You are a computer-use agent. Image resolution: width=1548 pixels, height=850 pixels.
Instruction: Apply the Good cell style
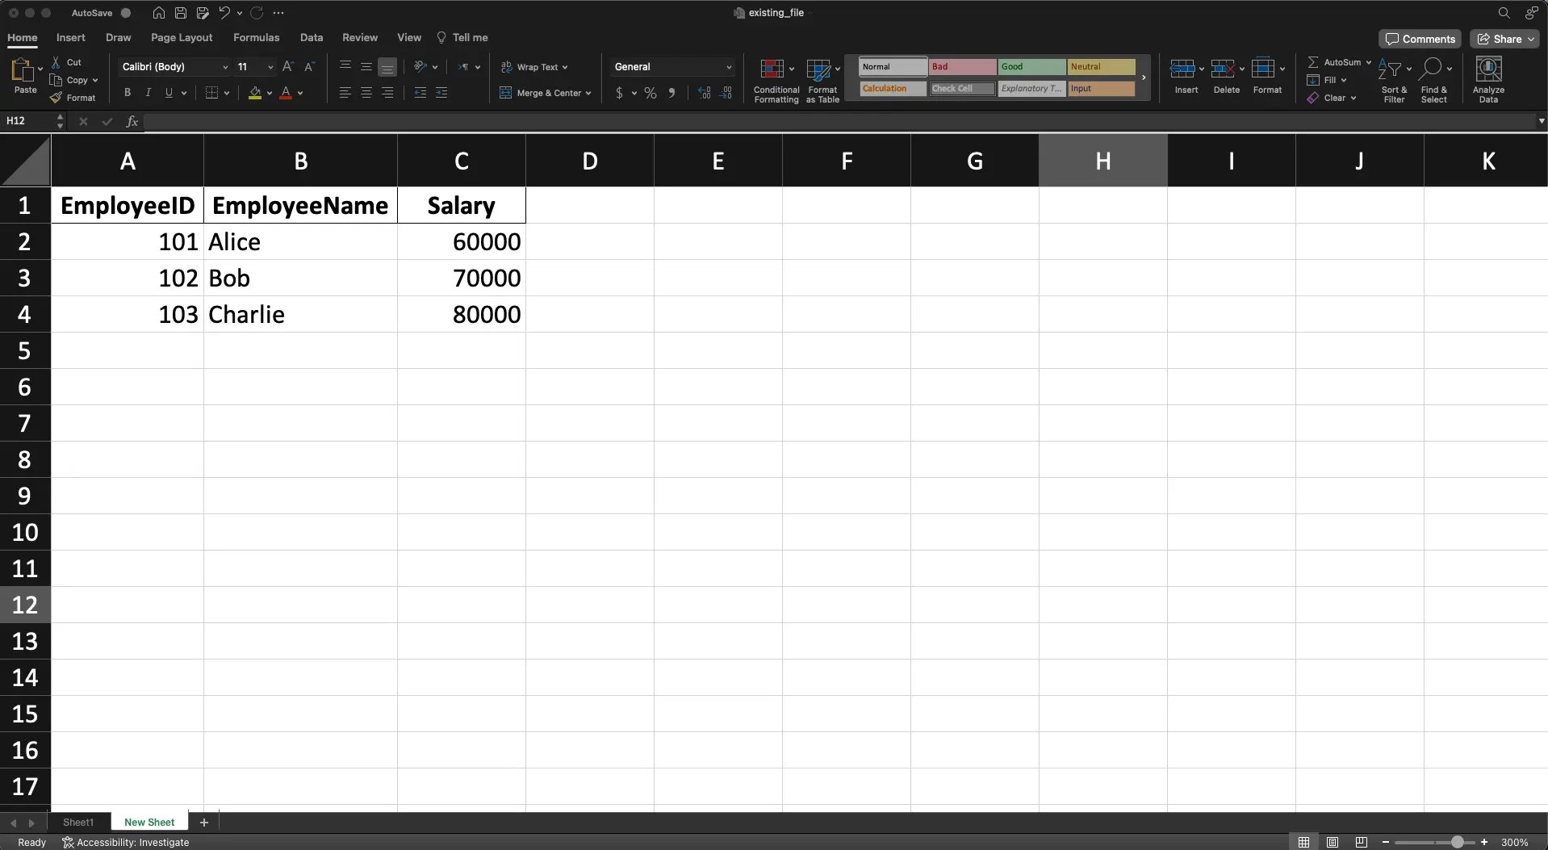coord(1032,67)
